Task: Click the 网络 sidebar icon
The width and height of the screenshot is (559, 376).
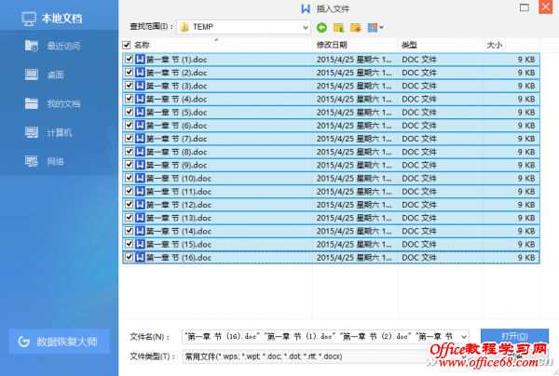Action: point(31,161)
